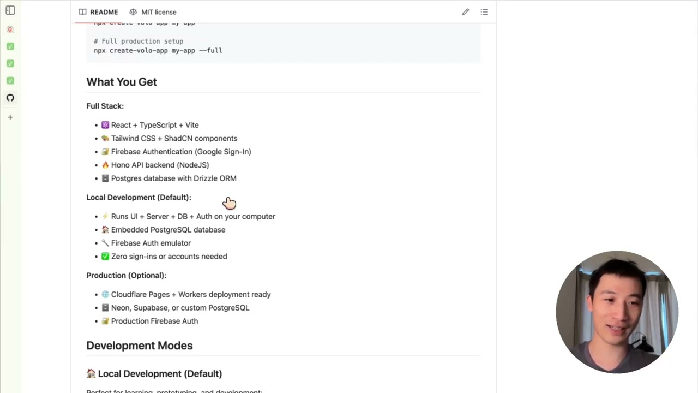
Task: Toggle the browser sidebar panel icon
Action: pos(10,10)
